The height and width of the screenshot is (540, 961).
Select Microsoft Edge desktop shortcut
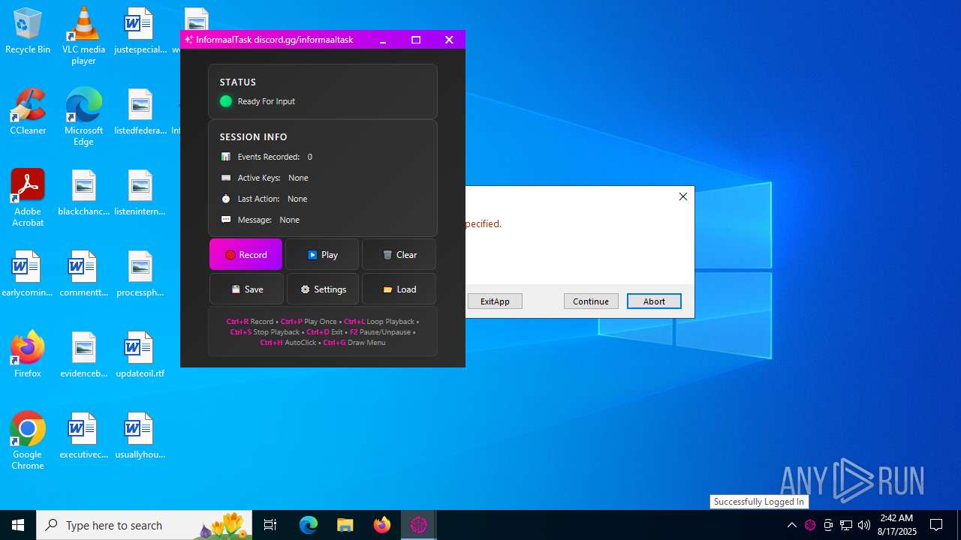click(x=83, y=117)
